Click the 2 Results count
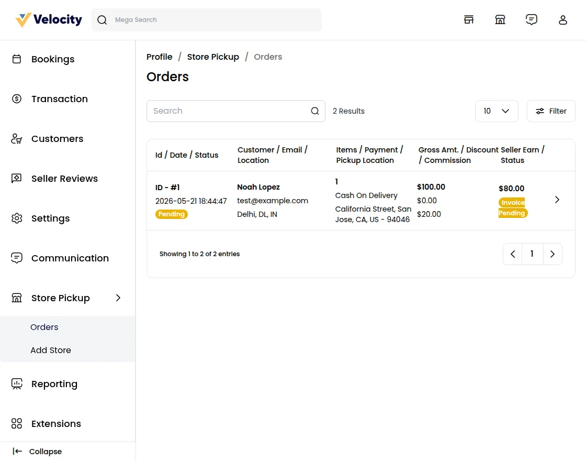Viewport: 586px width, 461px height. tap(348, 111)
